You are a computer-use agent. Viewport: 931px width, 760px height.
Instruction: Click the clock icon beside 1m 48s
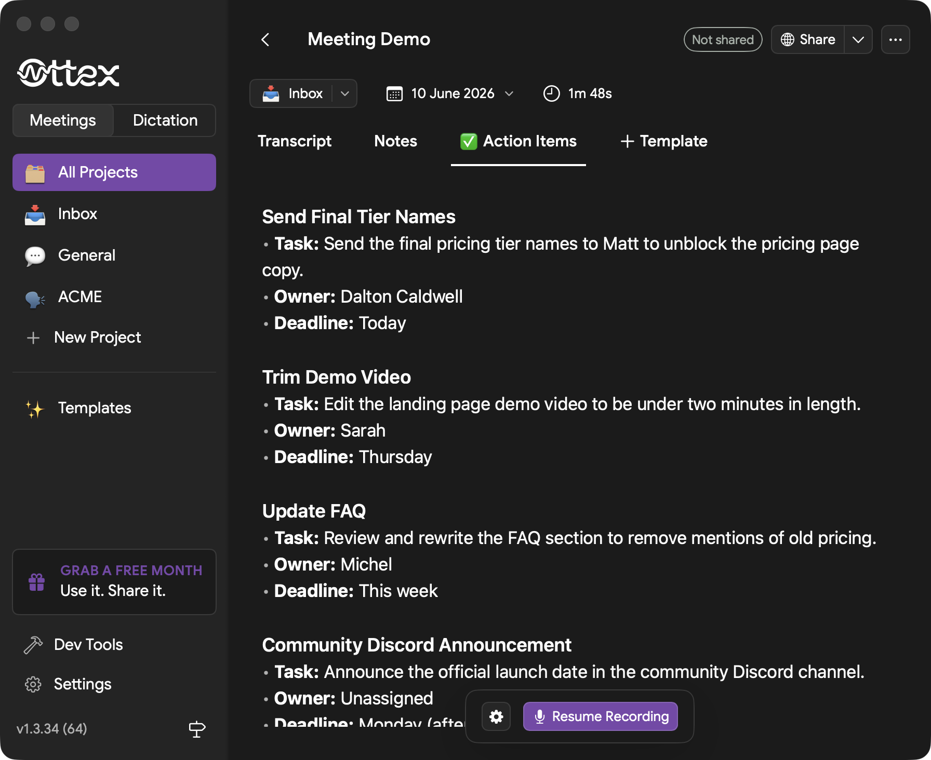(x=551, y=93)
